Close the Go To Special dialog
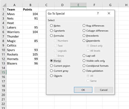The width and height of the screenshot is (129, 109). [x=109, y=13]
